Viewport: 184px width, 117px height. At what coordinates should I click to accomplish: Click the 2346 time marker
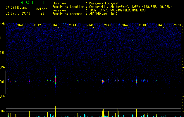point(108,25)
